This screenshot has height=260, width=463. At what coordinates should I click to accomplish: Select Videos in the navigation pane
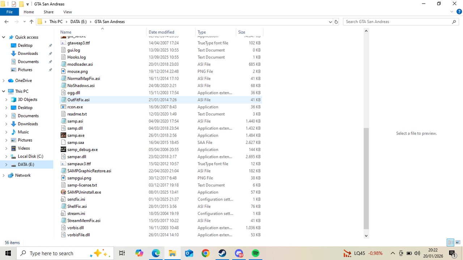point(24,148)
